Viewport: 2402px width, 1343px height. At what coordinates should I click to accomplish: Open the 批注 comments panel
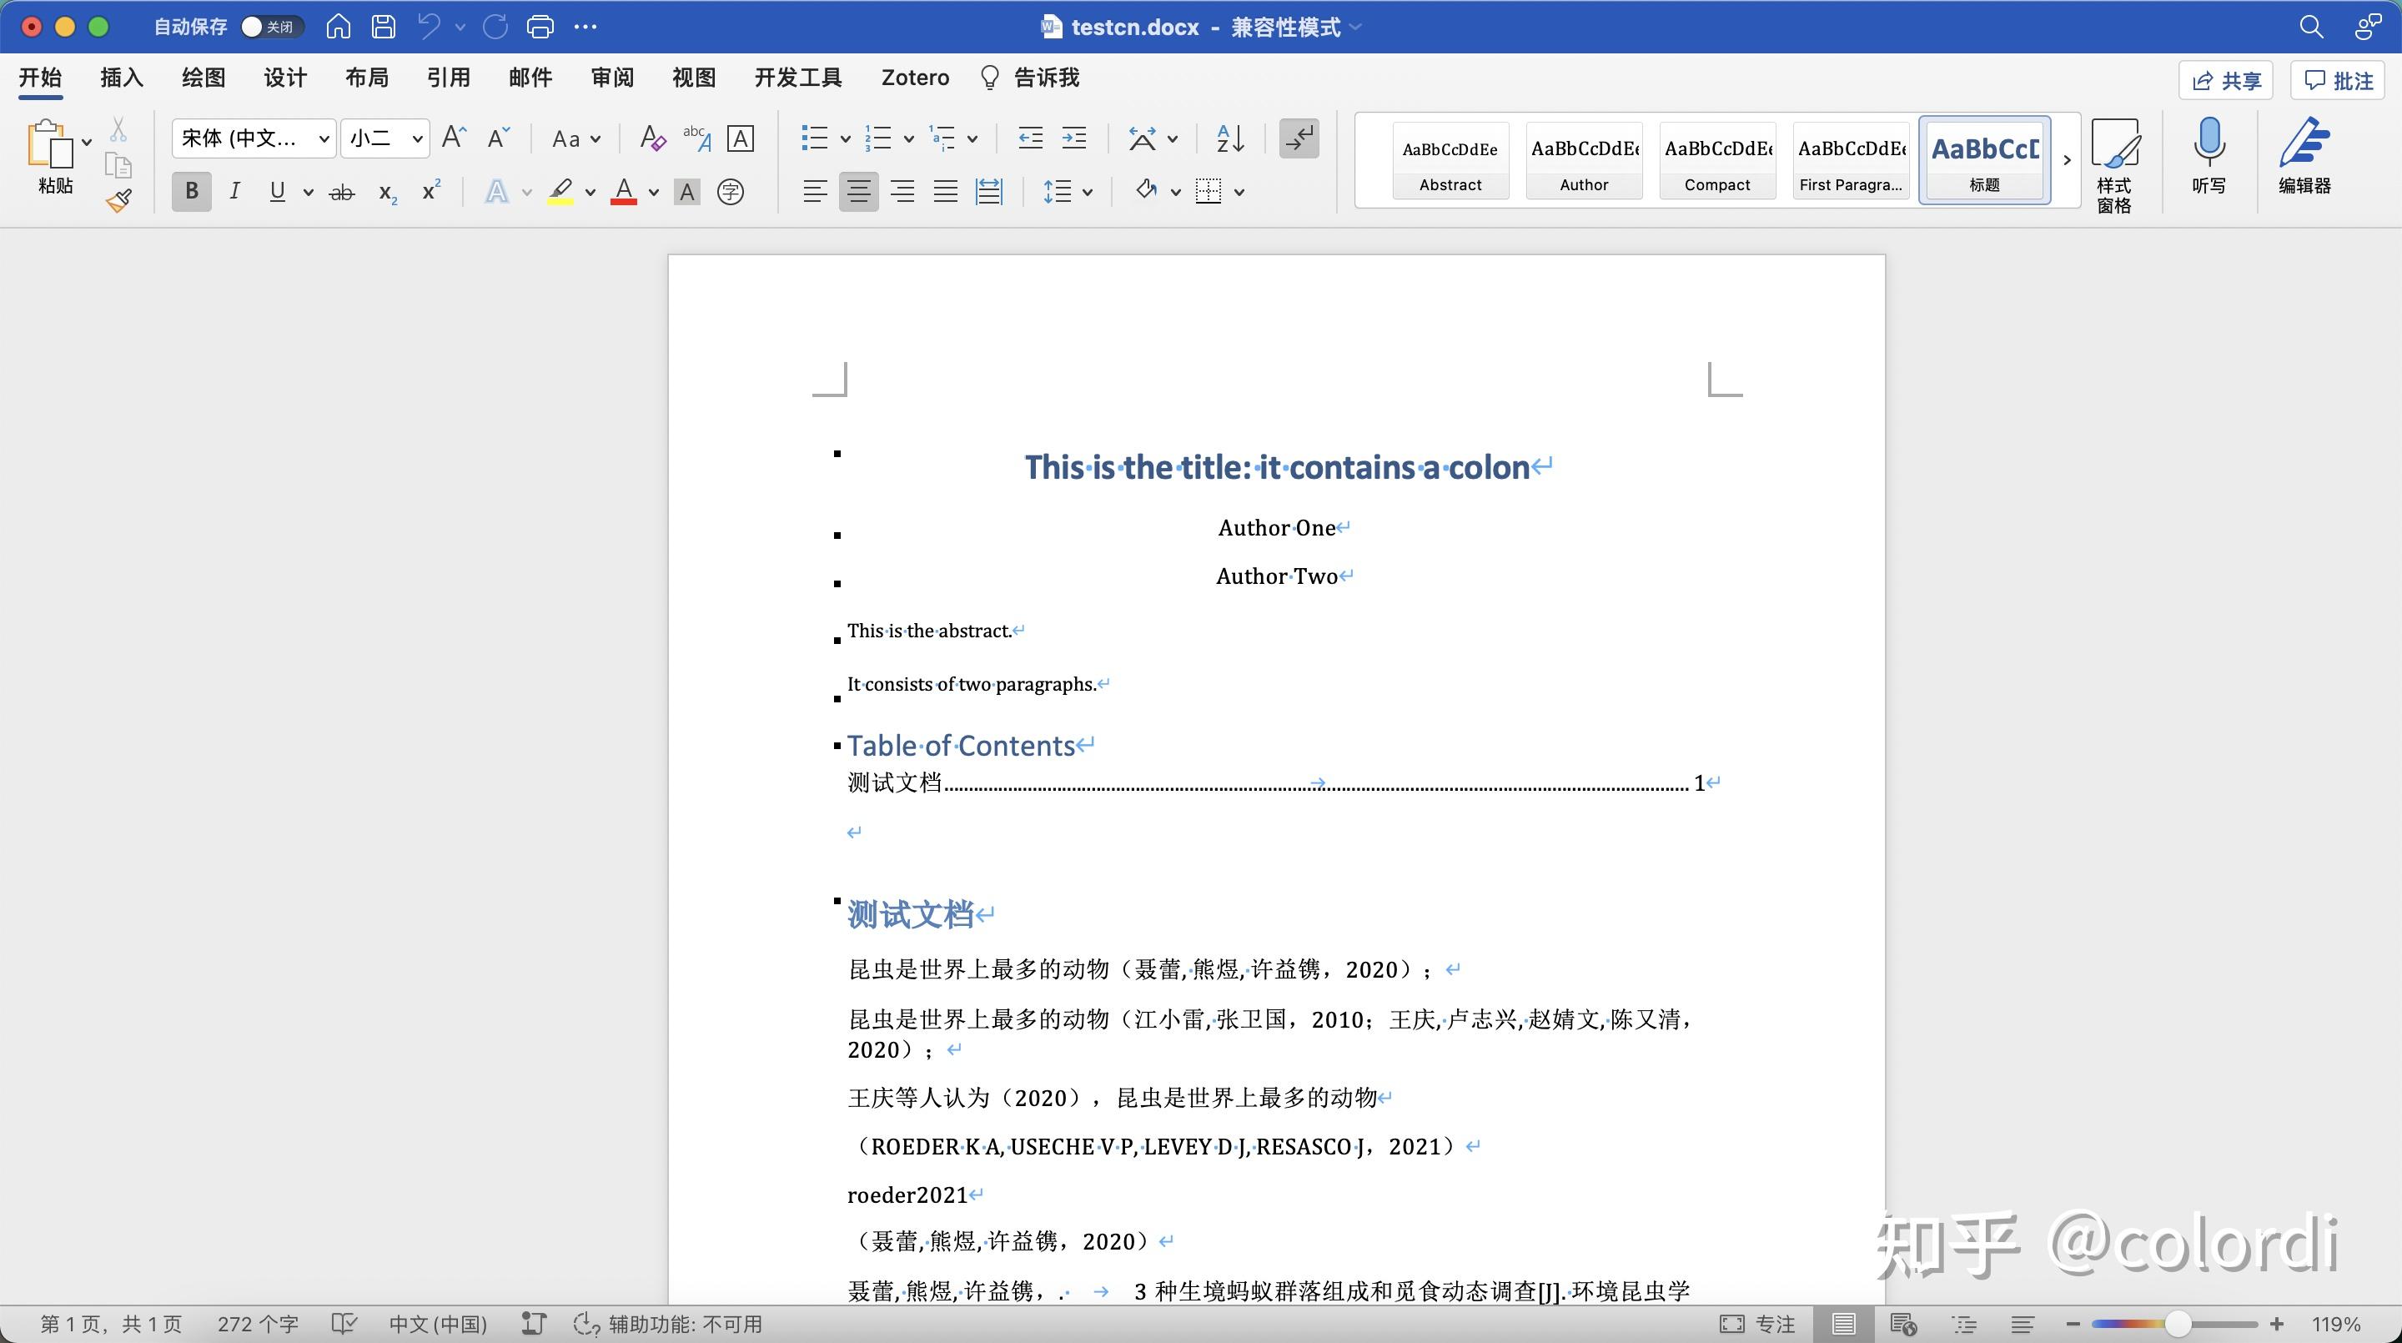pyautogui.click(x=2338, y=80)
